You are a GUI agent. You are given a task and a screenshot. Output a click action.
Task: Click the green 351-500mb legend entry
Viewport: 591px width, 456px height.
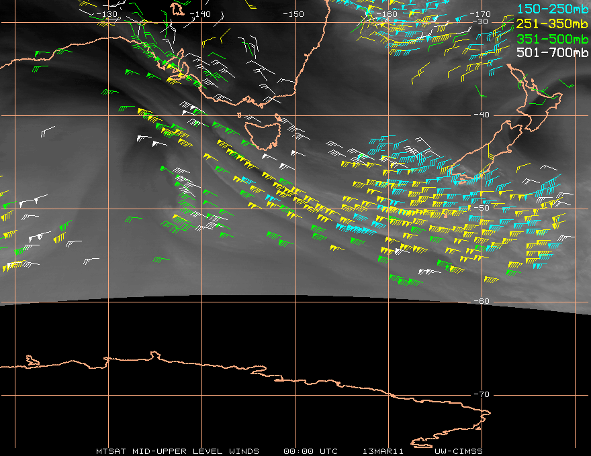pos(553,39)
